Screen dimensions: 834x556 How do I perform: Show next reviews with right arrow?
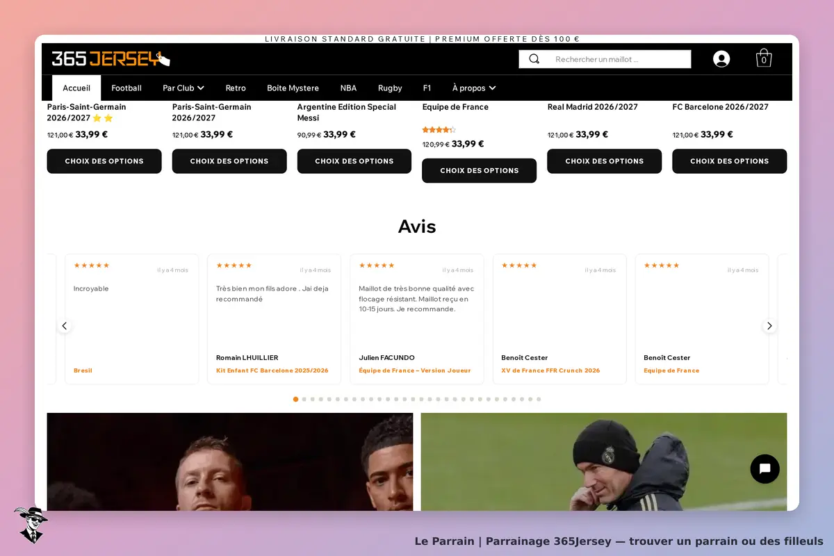[x=769, y=326]
